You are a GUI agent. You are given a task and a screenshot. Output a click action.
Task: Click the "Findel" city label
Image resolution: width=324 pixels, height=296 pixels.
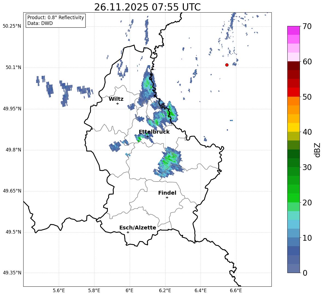pyautogui.click(x=167, y=193)
